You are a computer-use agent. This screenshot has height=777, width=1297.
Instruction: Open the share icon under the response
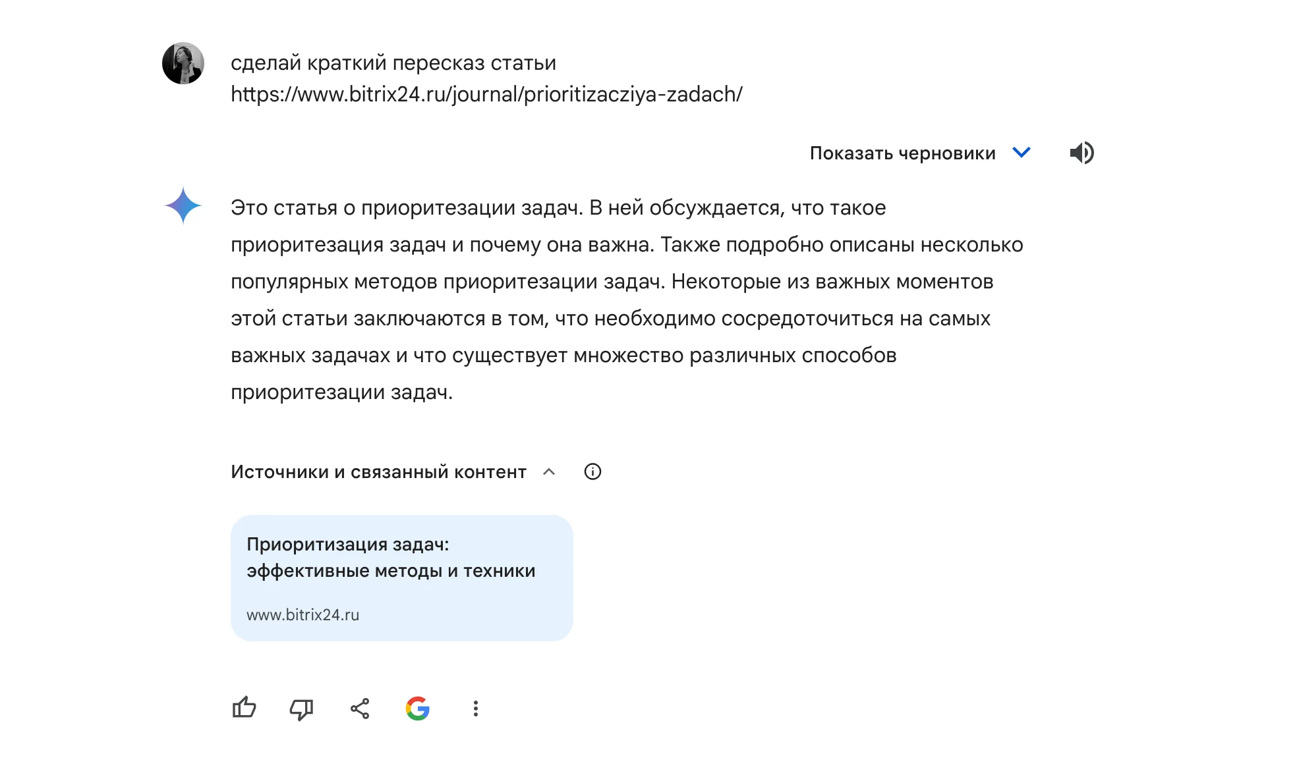360,709
